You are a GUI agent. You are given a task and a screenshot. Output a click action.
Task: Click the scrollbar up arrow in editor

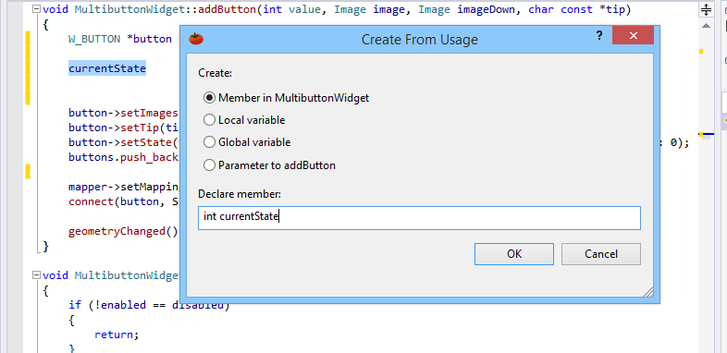[706, 26]
